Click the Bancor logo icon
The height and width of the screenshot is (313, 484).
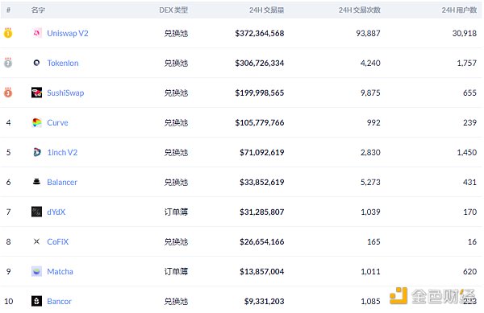[37, 301]
